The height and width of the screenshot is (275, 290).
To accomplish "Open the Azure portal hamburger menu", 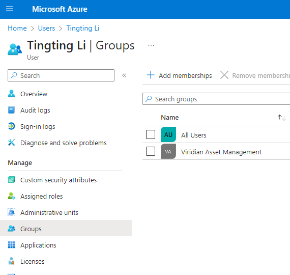I will pos(10,9).
